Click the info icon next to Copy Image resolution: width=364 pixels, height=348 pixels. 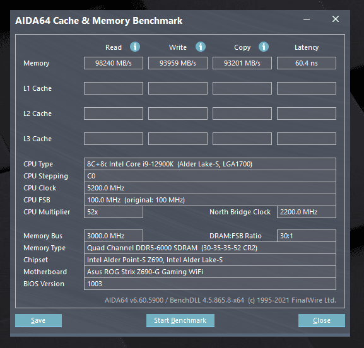264,47
